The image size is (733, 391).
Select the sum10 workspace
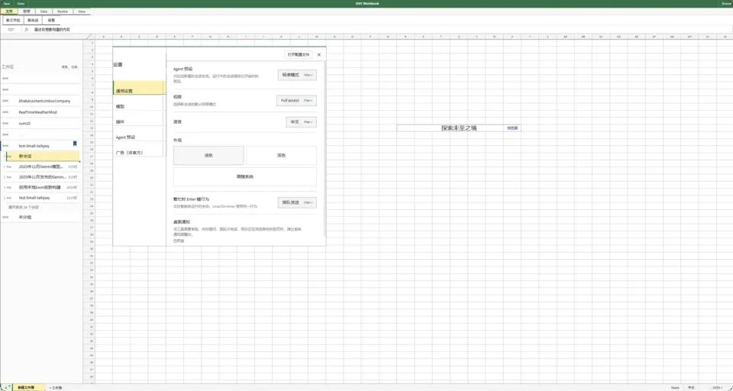click(40, 124)
